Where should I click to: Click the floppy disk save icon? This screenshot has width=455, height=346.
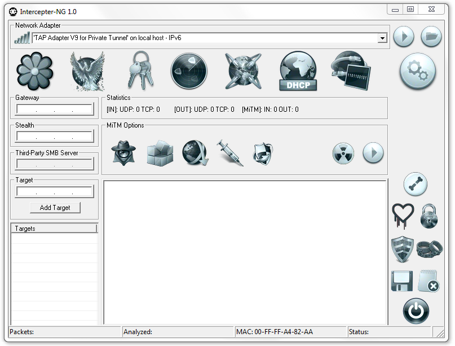(x=401, y=281)
